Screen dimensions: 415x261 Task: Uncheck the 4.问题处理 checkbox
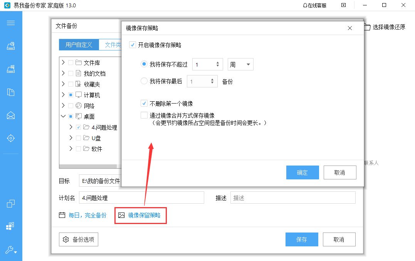(x=78, y=127)
